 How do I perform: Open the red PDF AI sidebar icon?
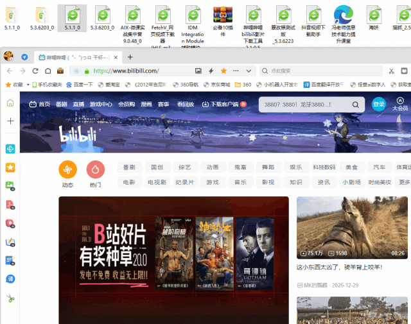[x=10, y=205]
